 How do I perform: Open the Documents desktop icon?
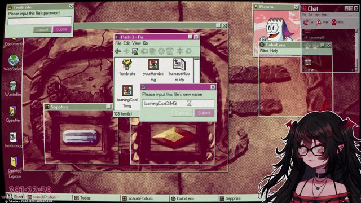coord(14,42)
